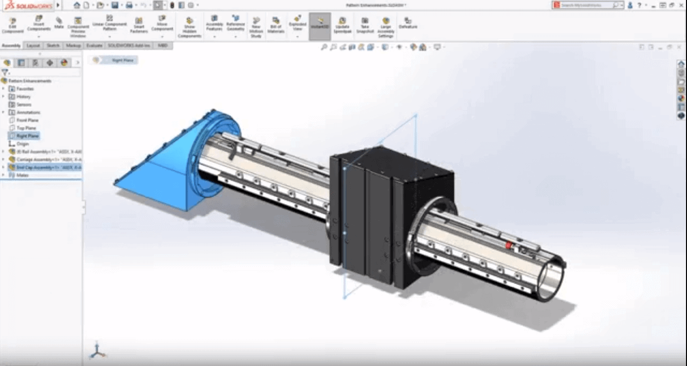Open the FeatureManager Design Tree tab
Viewport: 687px width, 366px height.
click(x=7, y=63)
